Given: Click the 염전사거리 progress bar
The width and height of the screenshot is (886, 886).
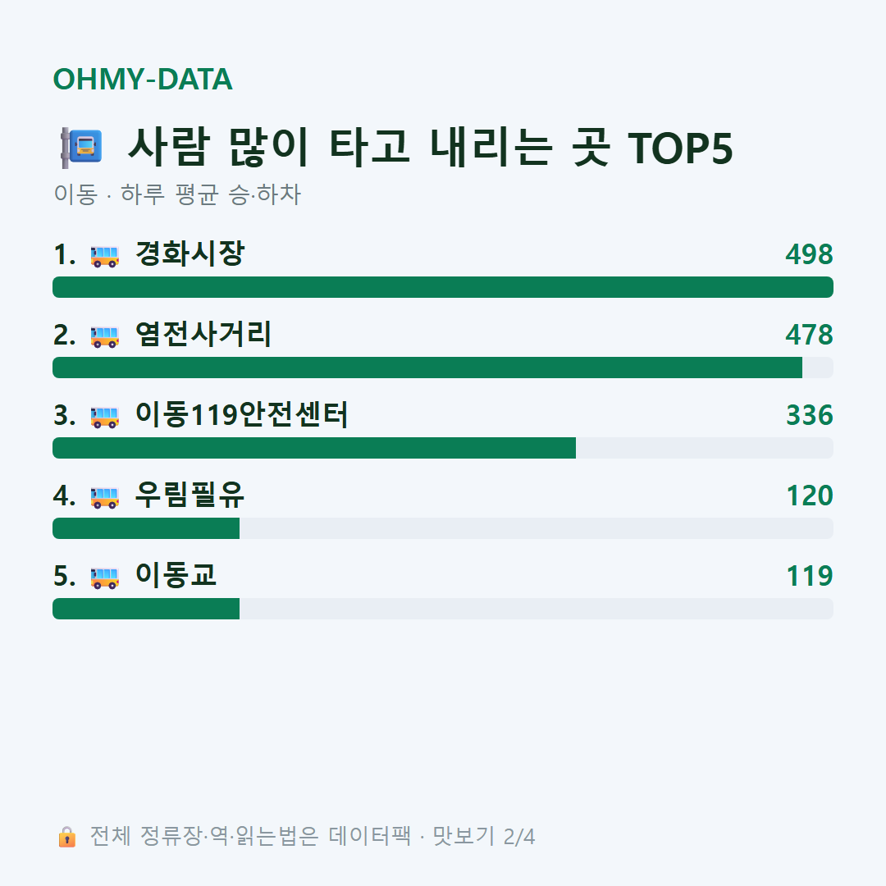Looking at the screenshot, I should [x=443, y=368].
